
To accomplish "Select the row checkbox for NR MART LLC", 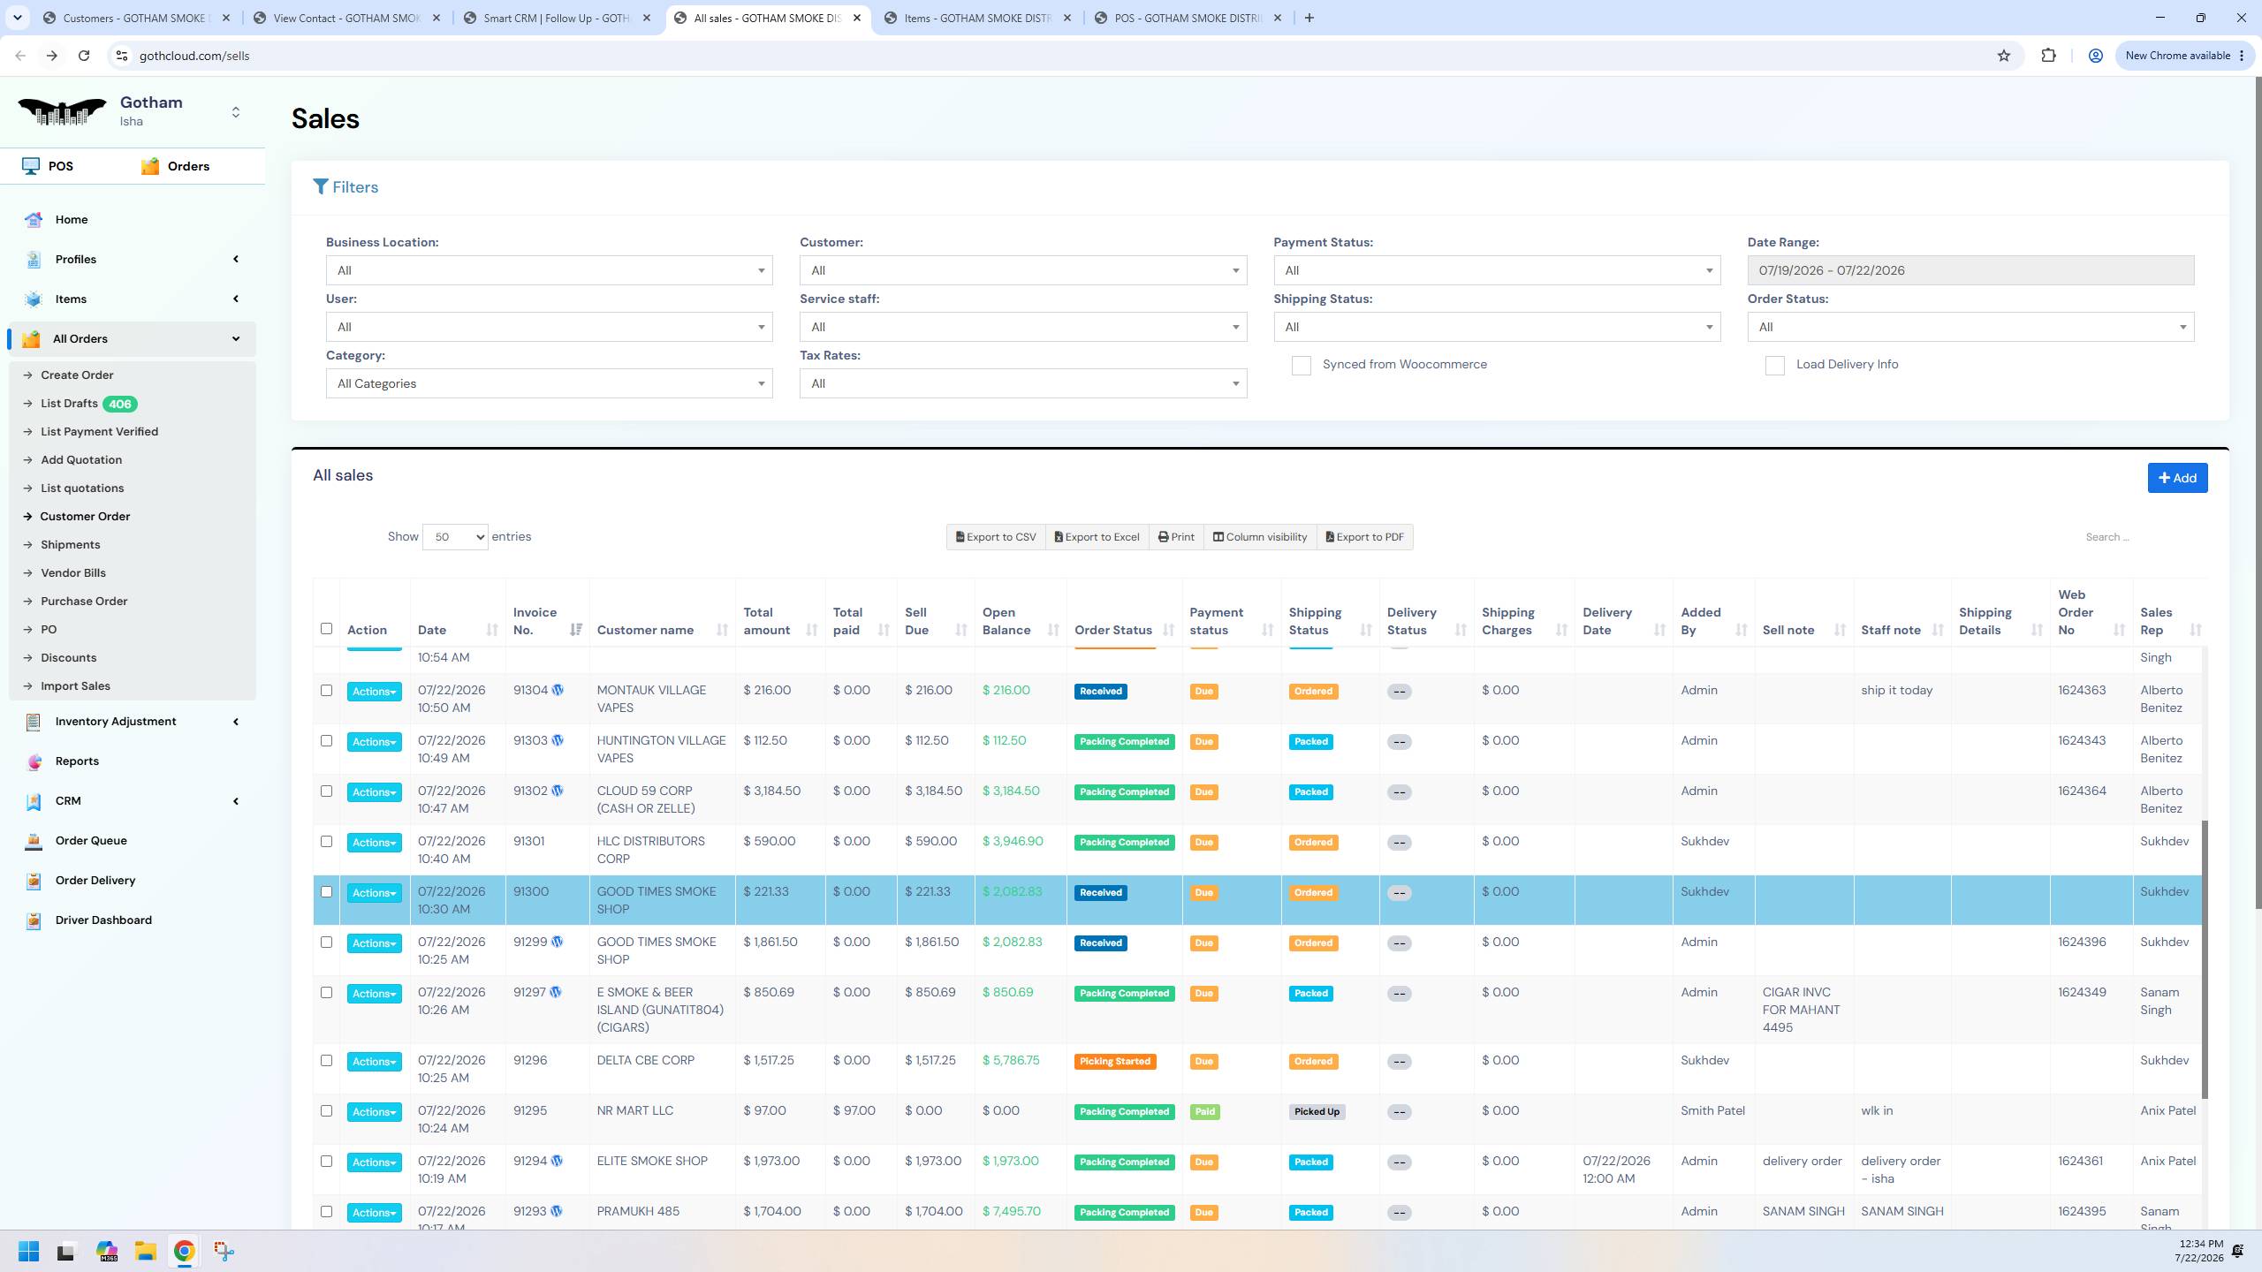I will pos(326,1110).
